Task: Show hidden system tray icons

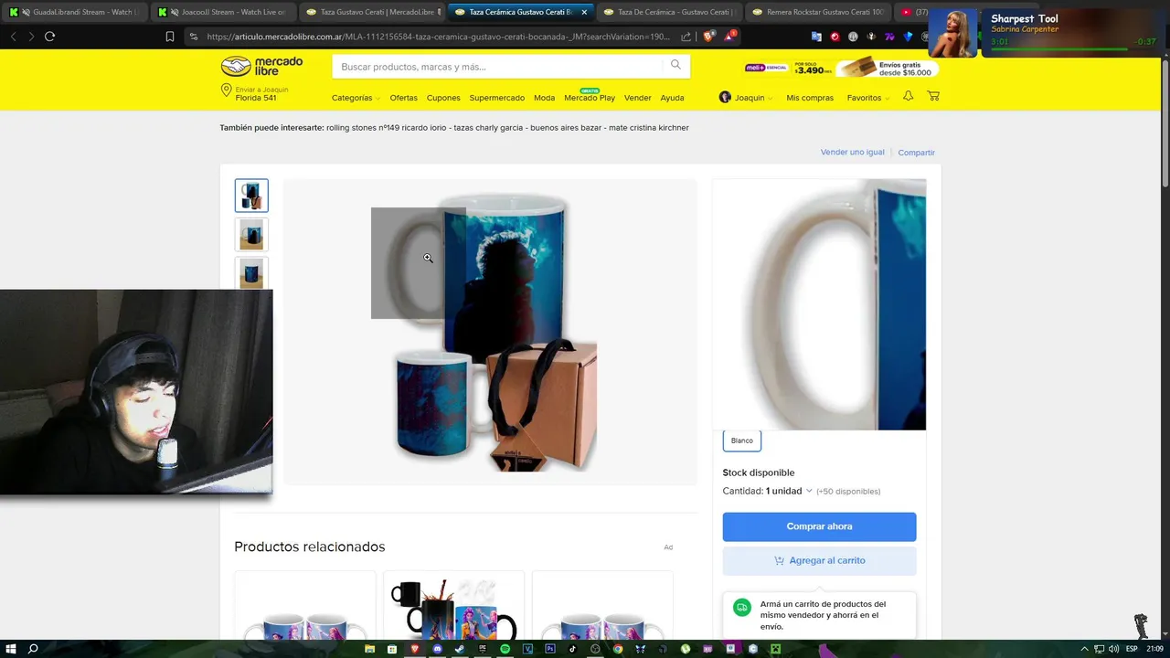Action: (x=1084, y=649)
